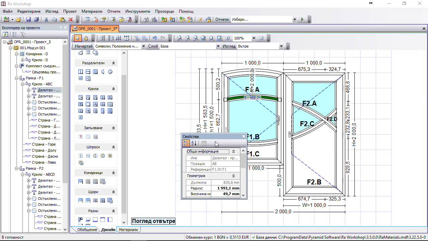Click the Copy icon in the main toolbar
Viewport: 428px width, 241px height.
tap(55, 20)
